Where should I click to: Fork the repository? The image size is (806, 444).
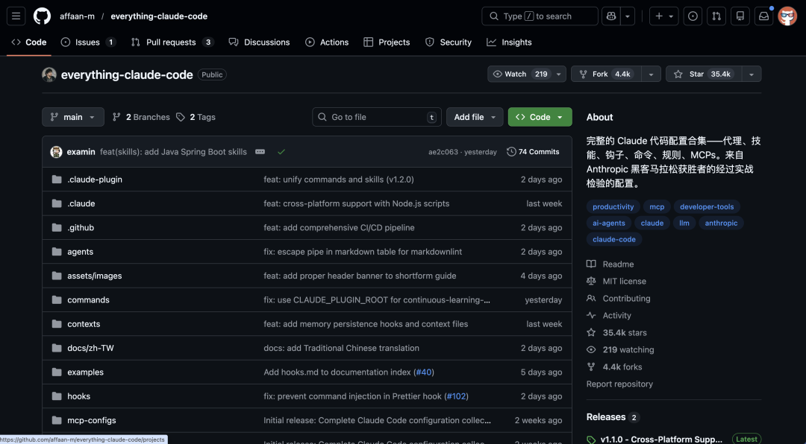(604, 74)
